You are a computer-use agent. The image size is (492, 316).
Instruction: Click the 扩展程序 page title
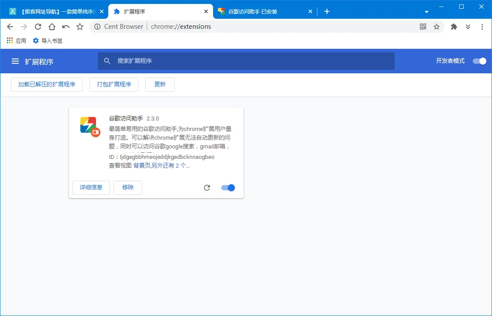[x=39, y=62]
